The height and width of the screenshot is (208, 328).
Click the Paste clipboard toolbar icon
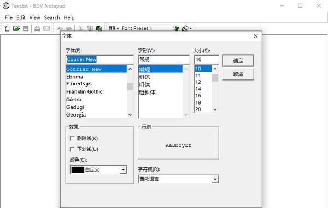click(99, 28)
